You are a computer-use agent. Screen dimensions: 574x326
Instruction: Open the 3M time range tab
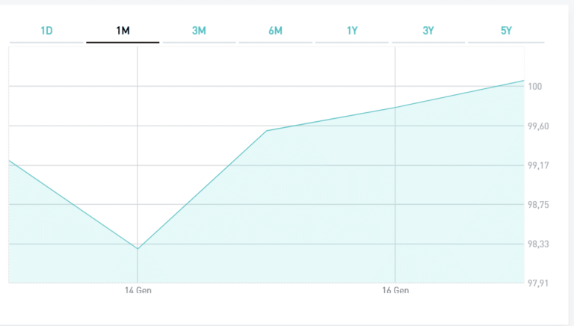point(199,31)
